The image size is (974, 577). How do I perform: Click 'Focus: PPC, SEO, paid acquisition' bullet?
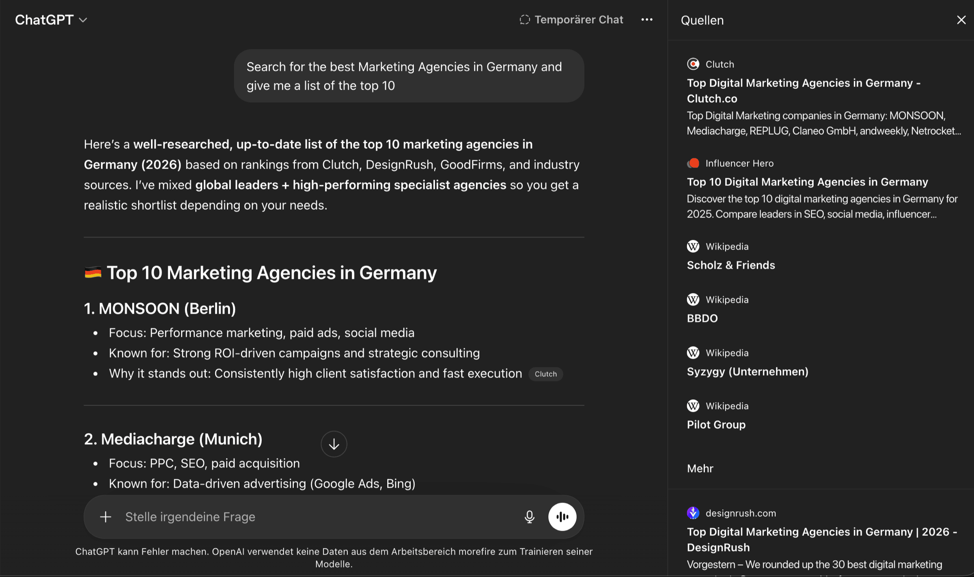(x=204, y=463)
